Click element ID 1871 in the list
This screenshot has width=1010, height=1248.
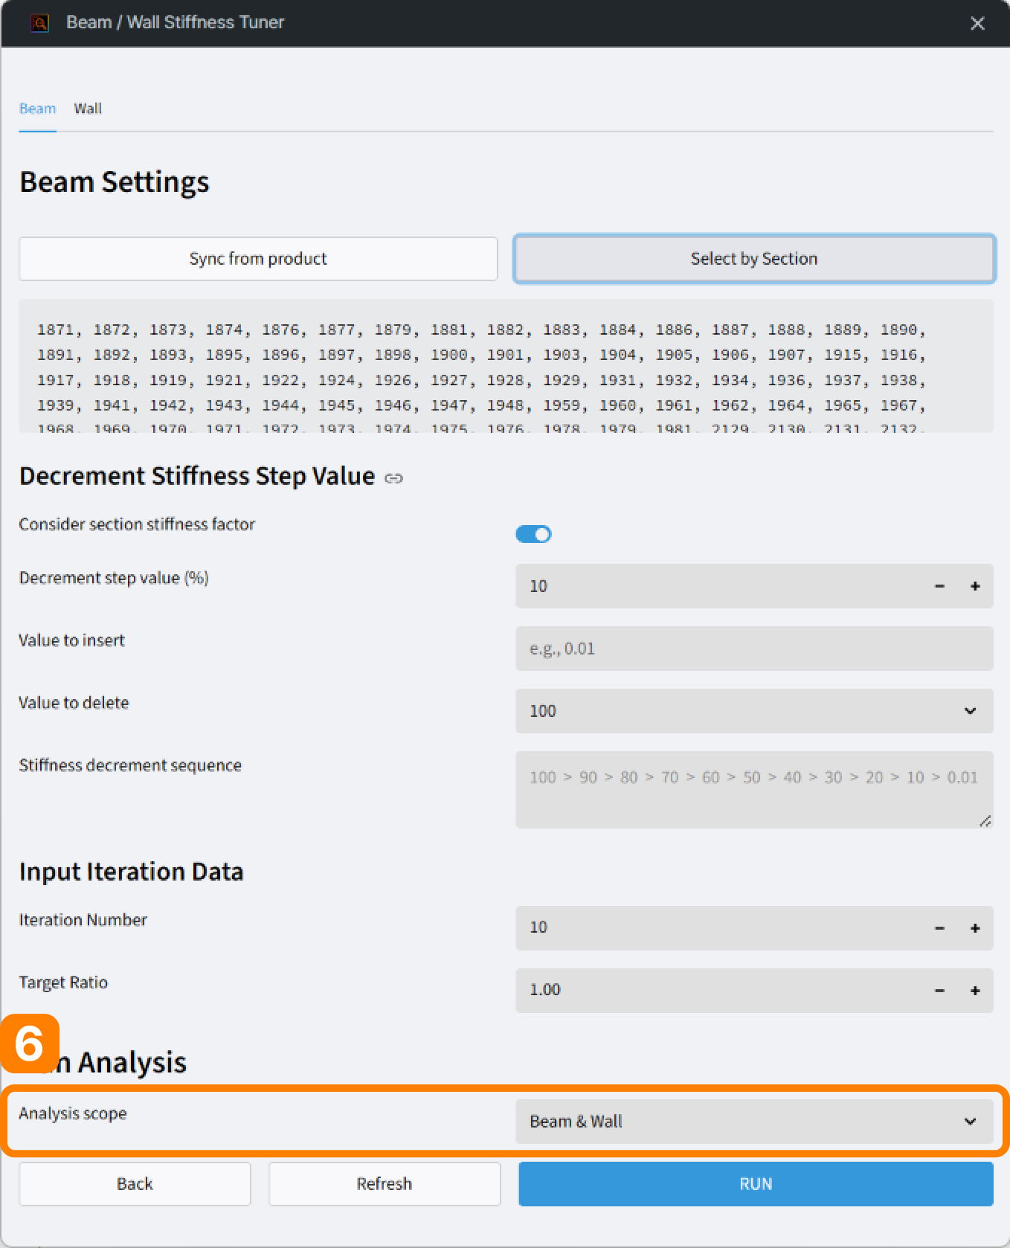[x=56, y=329]
